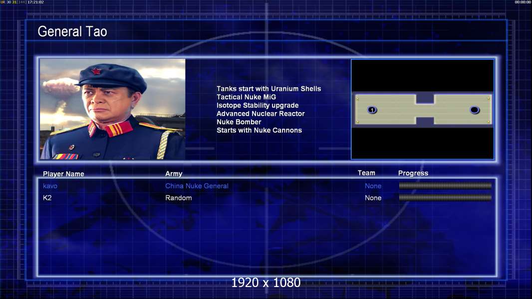Click General Tao's portrait image
532x299 pixels.
pos(113,109)
